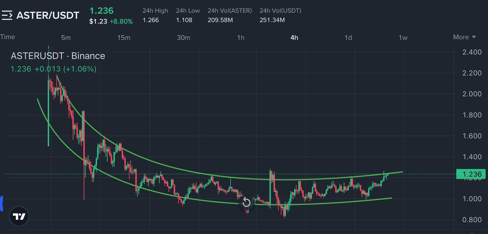488x234 pixels.
Task: Tap the ASTER/USDT pair title
Action: (48, 15)
